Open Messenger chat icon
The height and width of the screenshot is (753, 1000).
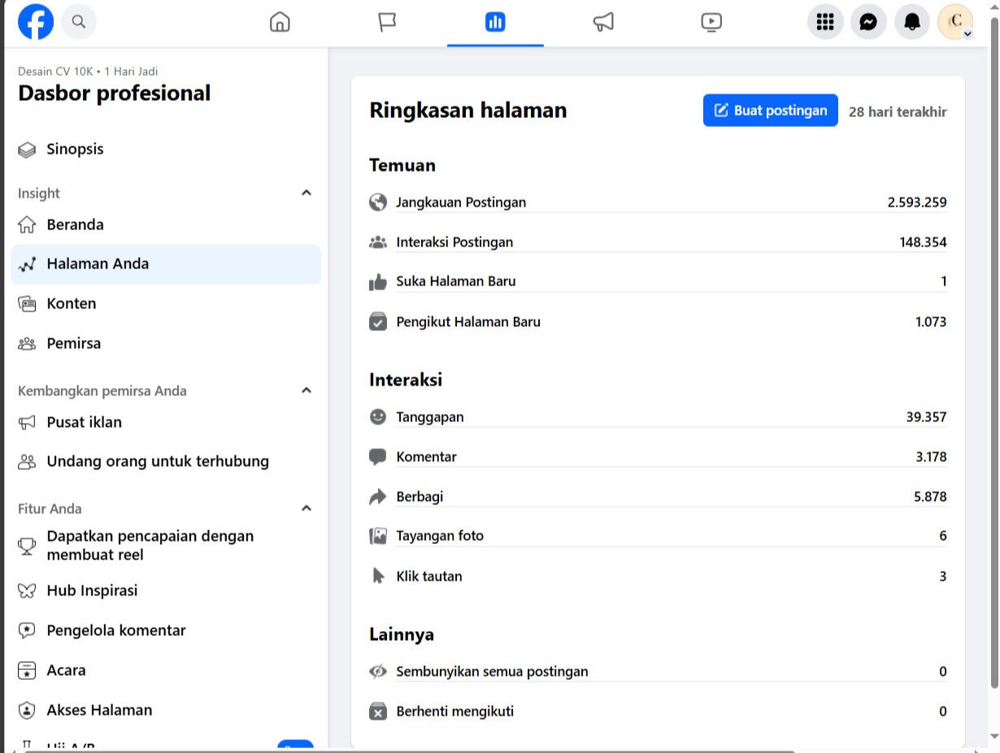tap(868, 22)
